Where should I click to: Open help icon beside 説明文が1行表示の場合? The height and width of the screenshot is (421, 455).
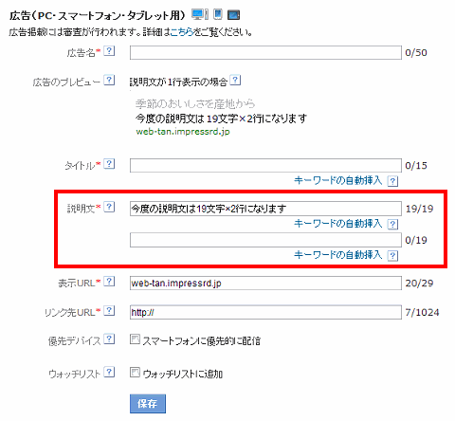click(x=235, y=80)
